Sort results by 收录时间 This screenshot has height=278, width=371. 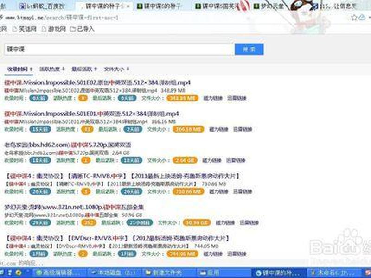pos(20,69)
